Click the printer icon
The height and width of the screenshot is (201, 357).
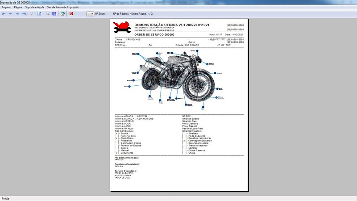[48, 14]
